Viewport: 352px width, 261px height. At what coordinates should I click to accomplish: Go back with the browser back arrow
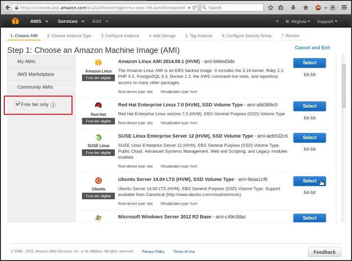[7, 8]
